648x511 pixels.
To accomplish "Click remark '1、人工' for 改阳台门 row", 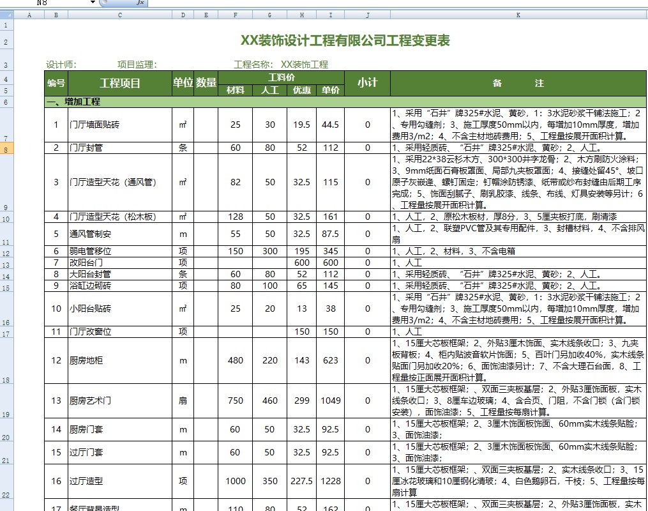I will [x=518, y=263].
